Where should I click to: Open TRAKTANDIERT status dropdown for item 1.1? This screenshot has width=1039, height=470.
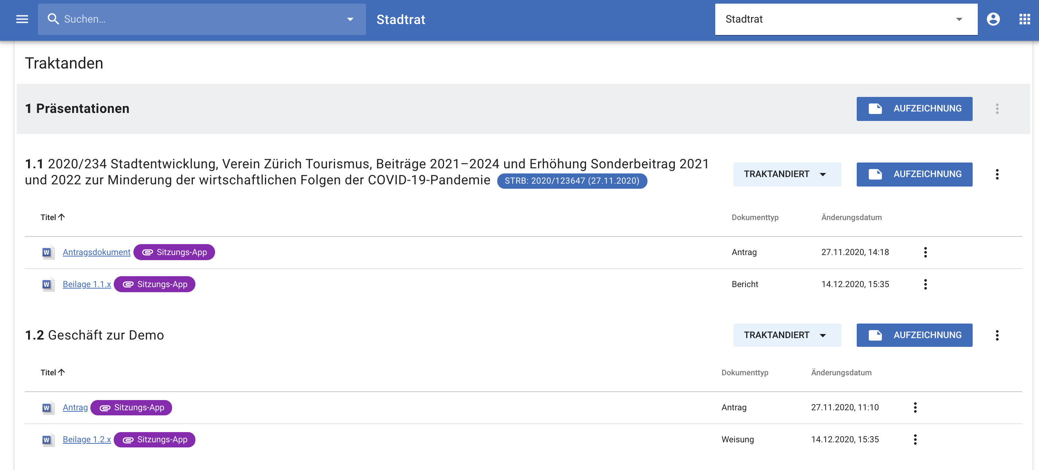[x=786, y=174]
